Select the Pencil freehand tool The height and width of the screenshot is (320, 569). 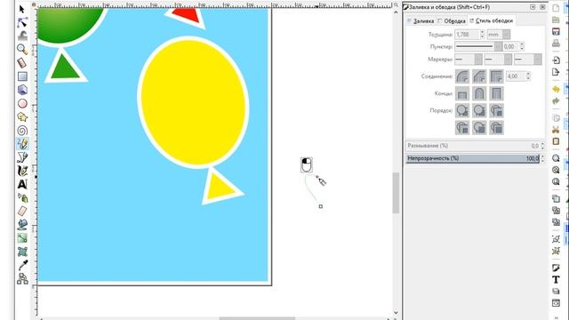(x=22, y=144)
